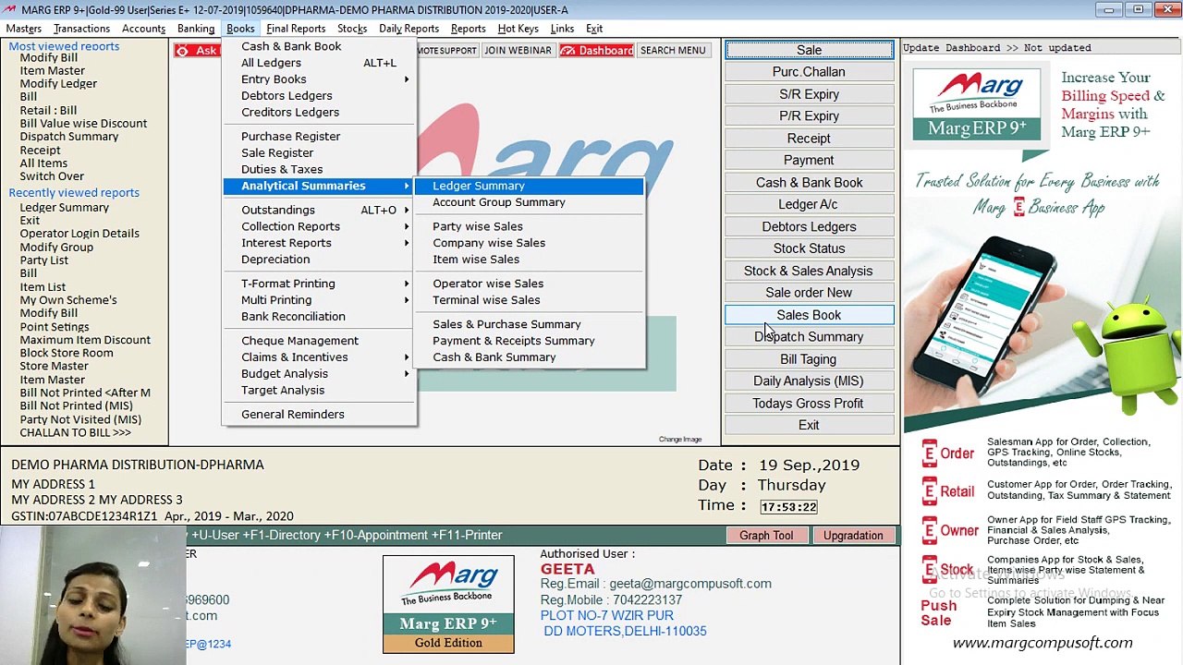Open the Daily Reports menu
This screenshot has height=665, width=1183.
[x=409, y=29]
